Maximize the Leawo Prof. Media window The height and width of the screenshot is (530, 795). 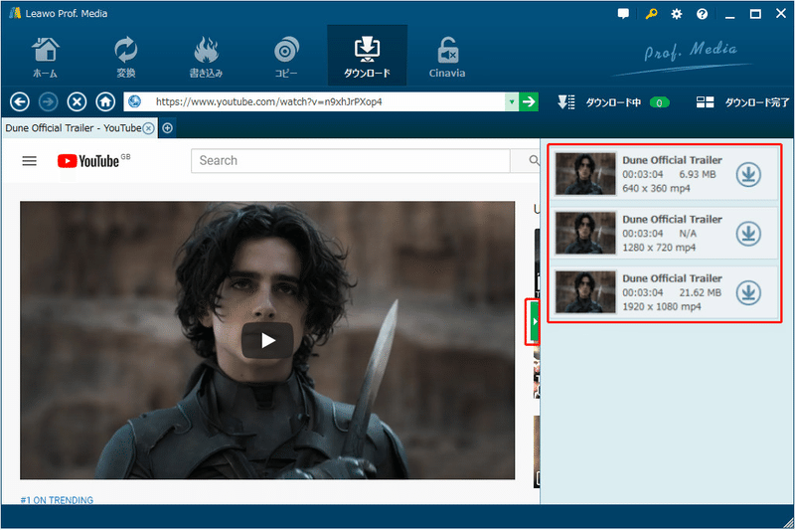pyautogui.click(x=755, y=14)
